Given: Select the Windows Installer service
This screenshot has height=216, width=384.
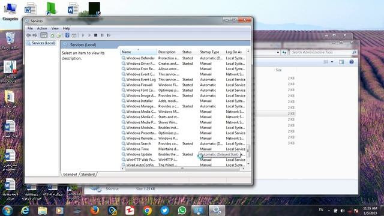Looking at the screenshot, I should (x=139, y=101).
